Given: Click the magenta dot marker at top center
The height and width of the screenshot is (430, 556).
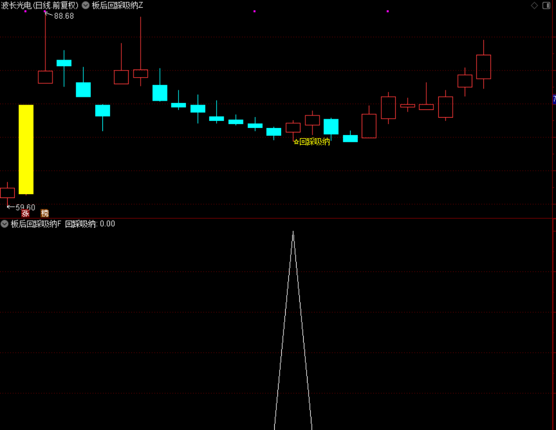Looking at the screenshot, I should [x=254, y=11].
